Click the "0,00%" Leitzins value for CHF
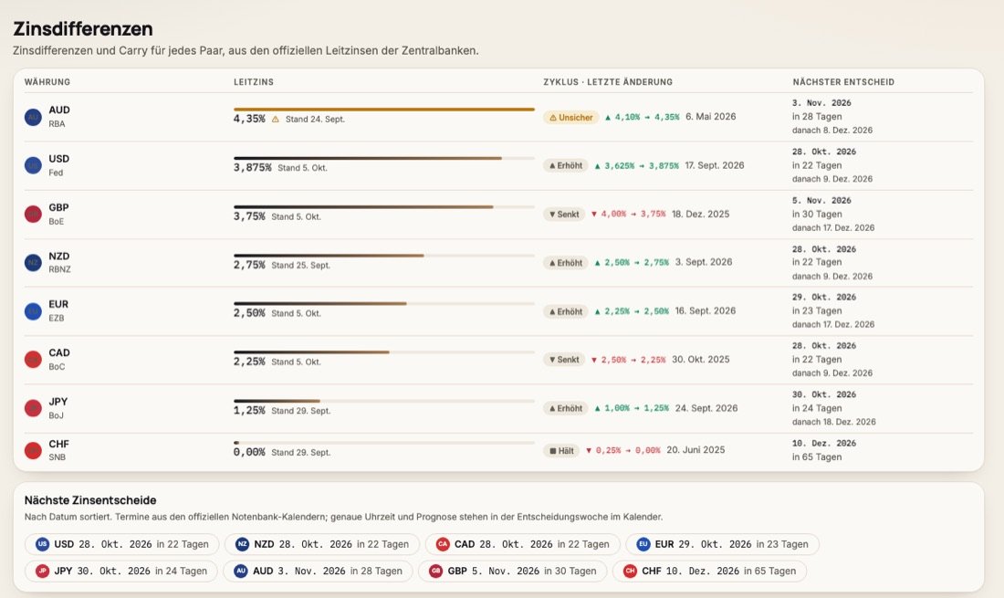The height and width of the screenshot is (598, 1004). [x=249, y=452]
